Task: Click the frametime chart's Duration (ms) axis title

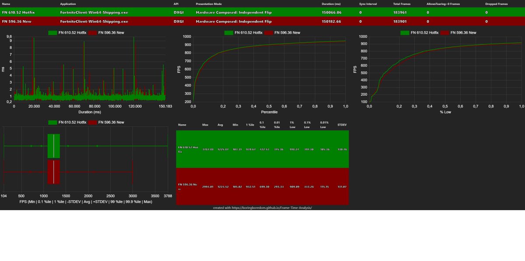Action: click(89, 112)
